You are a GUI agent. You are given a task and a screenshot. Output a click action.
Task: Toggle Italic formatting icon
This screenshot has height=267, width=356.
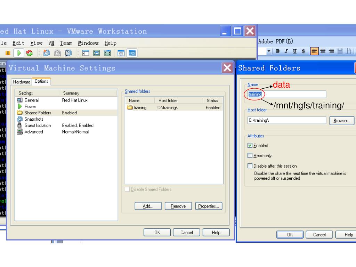(286, 51)
